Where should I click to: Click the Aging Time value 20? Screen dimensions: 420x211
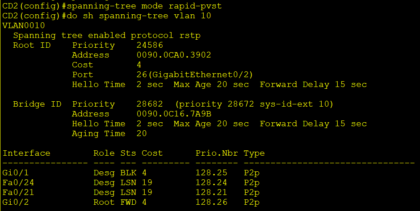142,133
